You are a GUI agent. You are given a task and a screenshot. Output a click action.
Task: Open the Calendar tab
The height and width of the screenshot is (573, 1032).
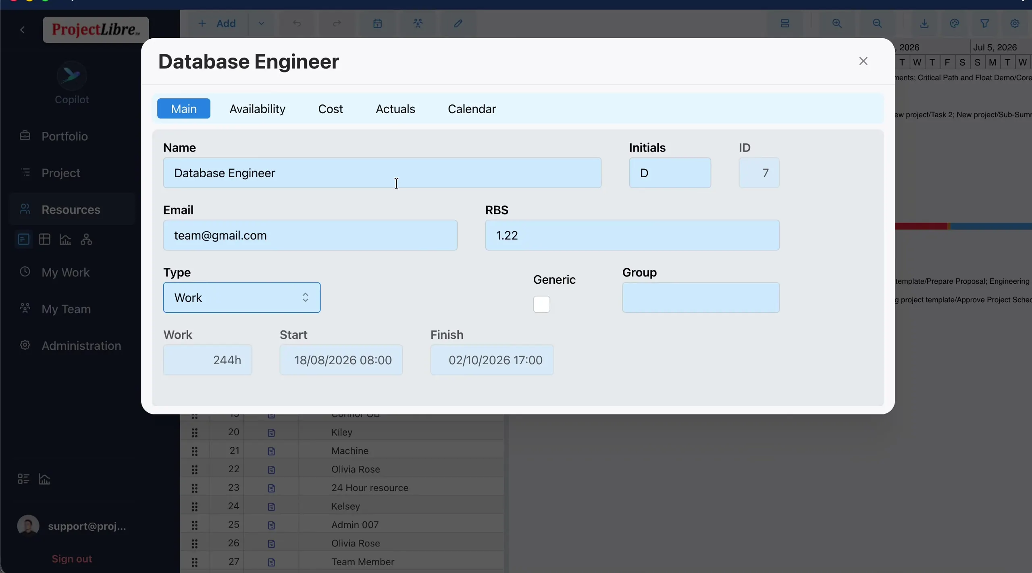(472, 109)
